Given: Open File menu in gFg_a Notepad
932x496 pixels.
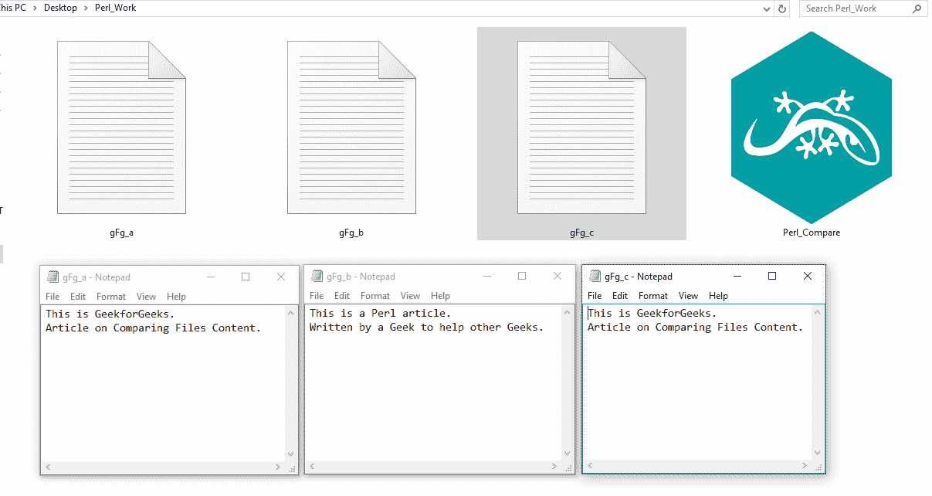Looking at the screenshot, I should pyautogui.click(x=53, y=297).
